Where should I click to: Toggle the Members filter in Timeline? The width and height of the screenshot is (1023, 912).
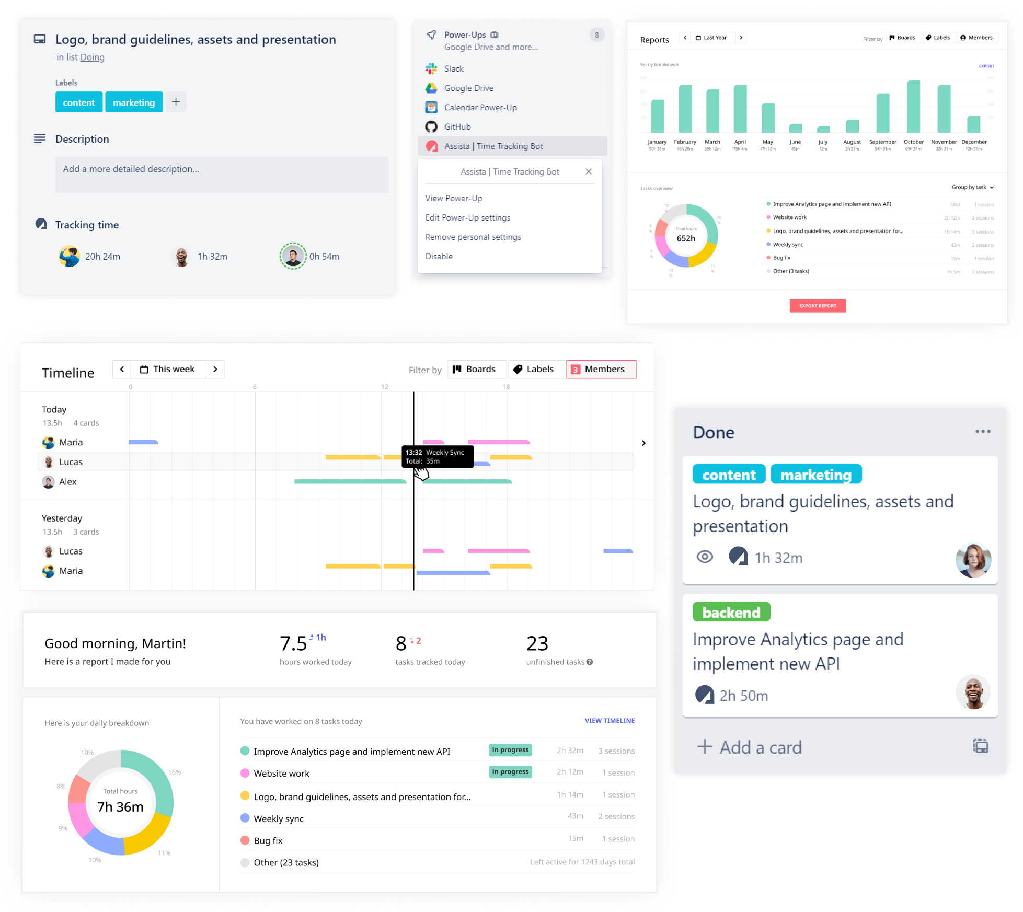(x=601, y=369)
